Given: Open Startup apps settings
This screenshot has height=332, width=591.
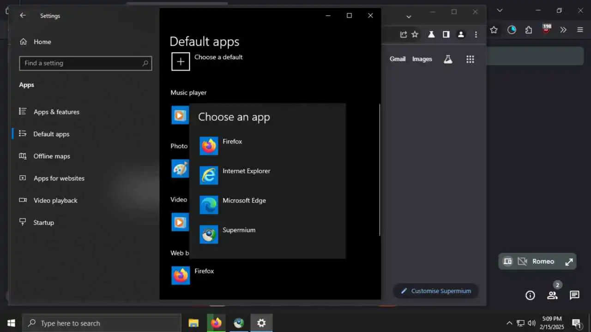Looking at the screenshot, I should click(x=36, y=222).
